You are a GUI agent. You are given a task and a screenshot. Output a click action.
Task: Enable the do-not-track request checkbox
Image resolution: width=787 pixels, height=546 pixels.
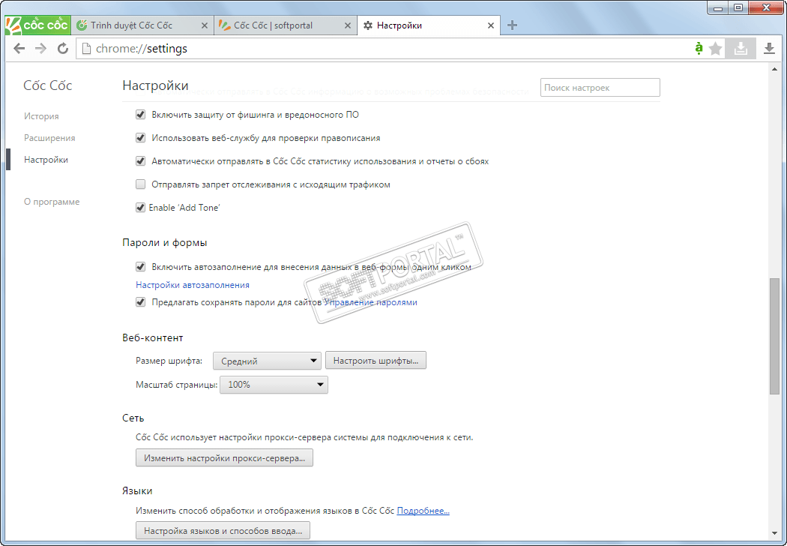click(x=141, y=184)
